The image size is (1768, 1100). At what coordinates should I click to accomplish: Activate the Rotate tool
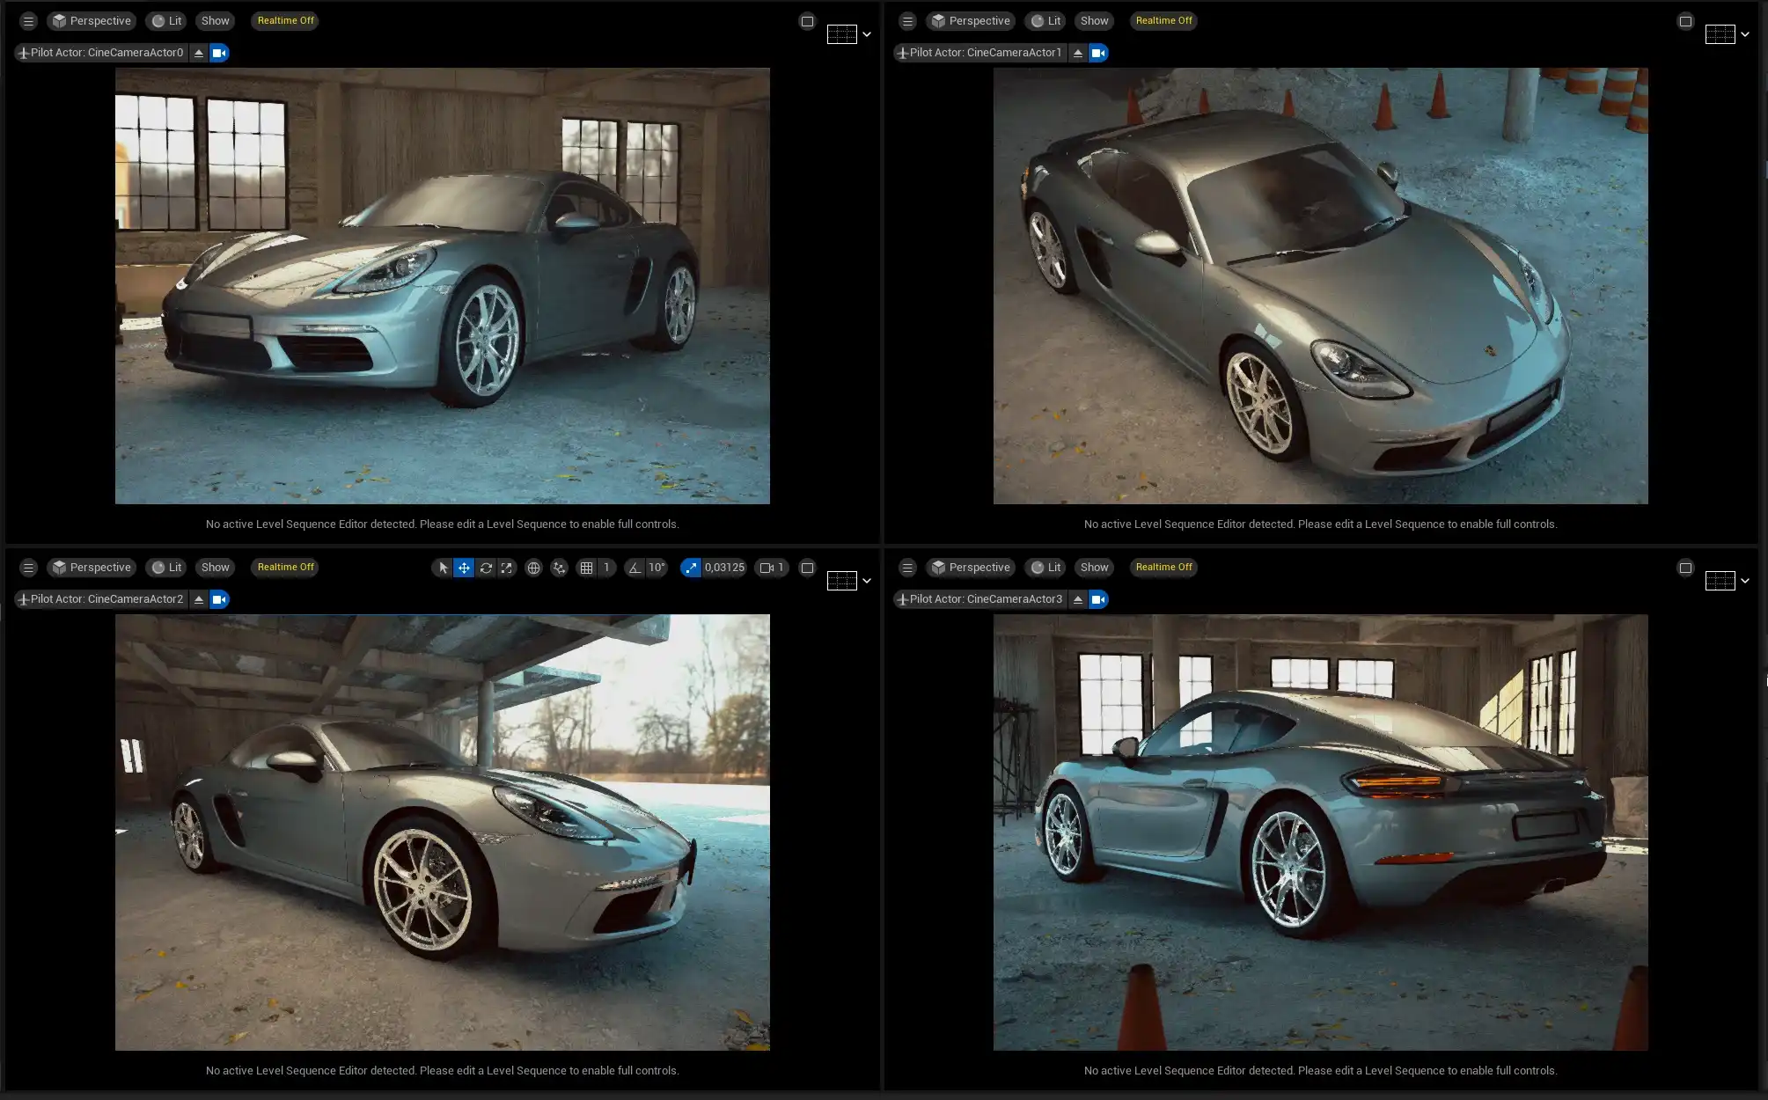(x=486, y=568)
